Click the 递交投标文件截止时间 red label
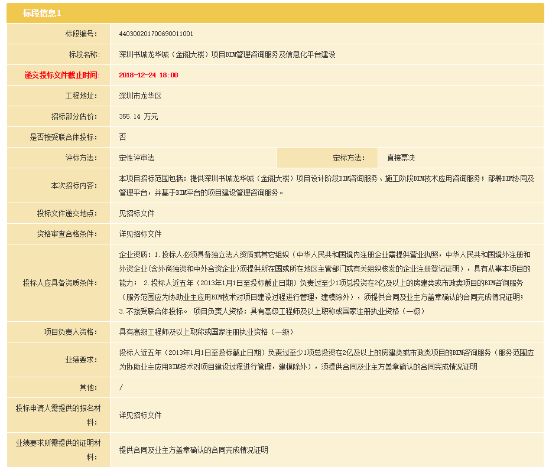The width and height of the screenshot is (549, 470). tap(58, 75)
